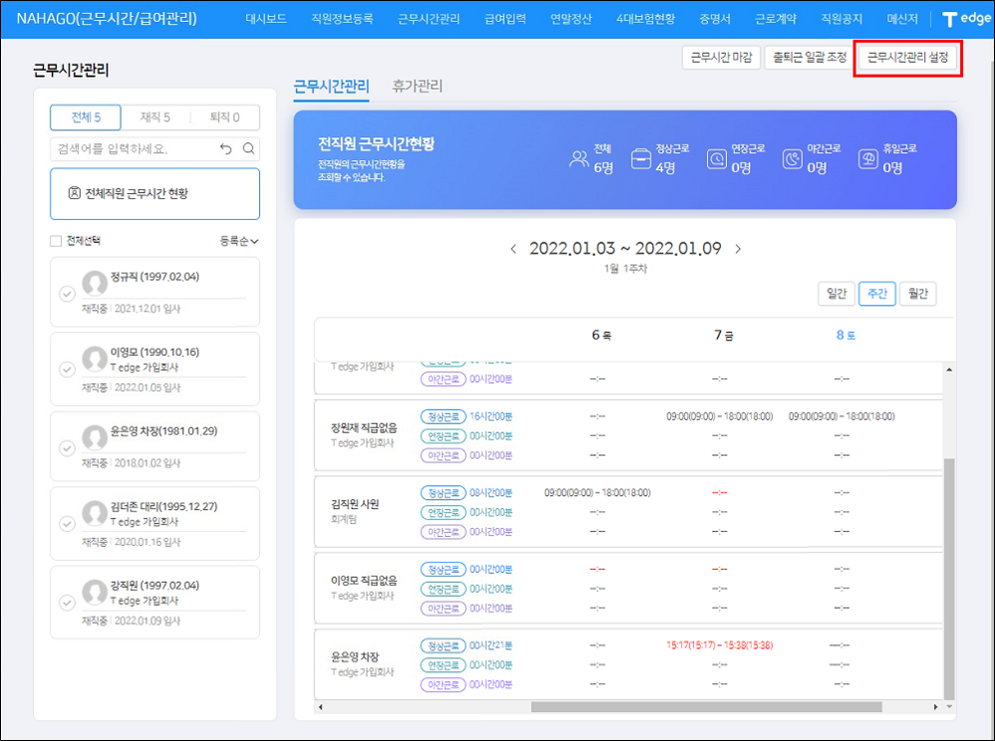Filter employees by 전체 5 tab
Image resolution: width=995 pixels, height=741 pixels.
pos(86,118)
